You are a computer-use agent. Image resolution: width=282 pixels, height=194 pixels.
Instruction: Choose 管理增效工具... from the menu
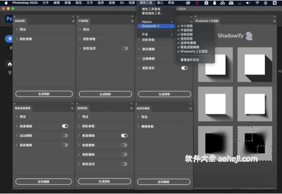point(156,13)
